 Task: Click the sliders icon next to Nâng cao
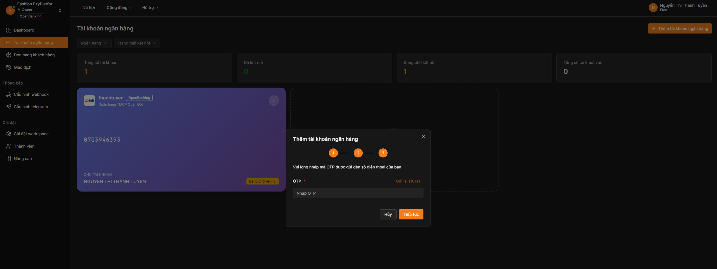pos(9,159)
